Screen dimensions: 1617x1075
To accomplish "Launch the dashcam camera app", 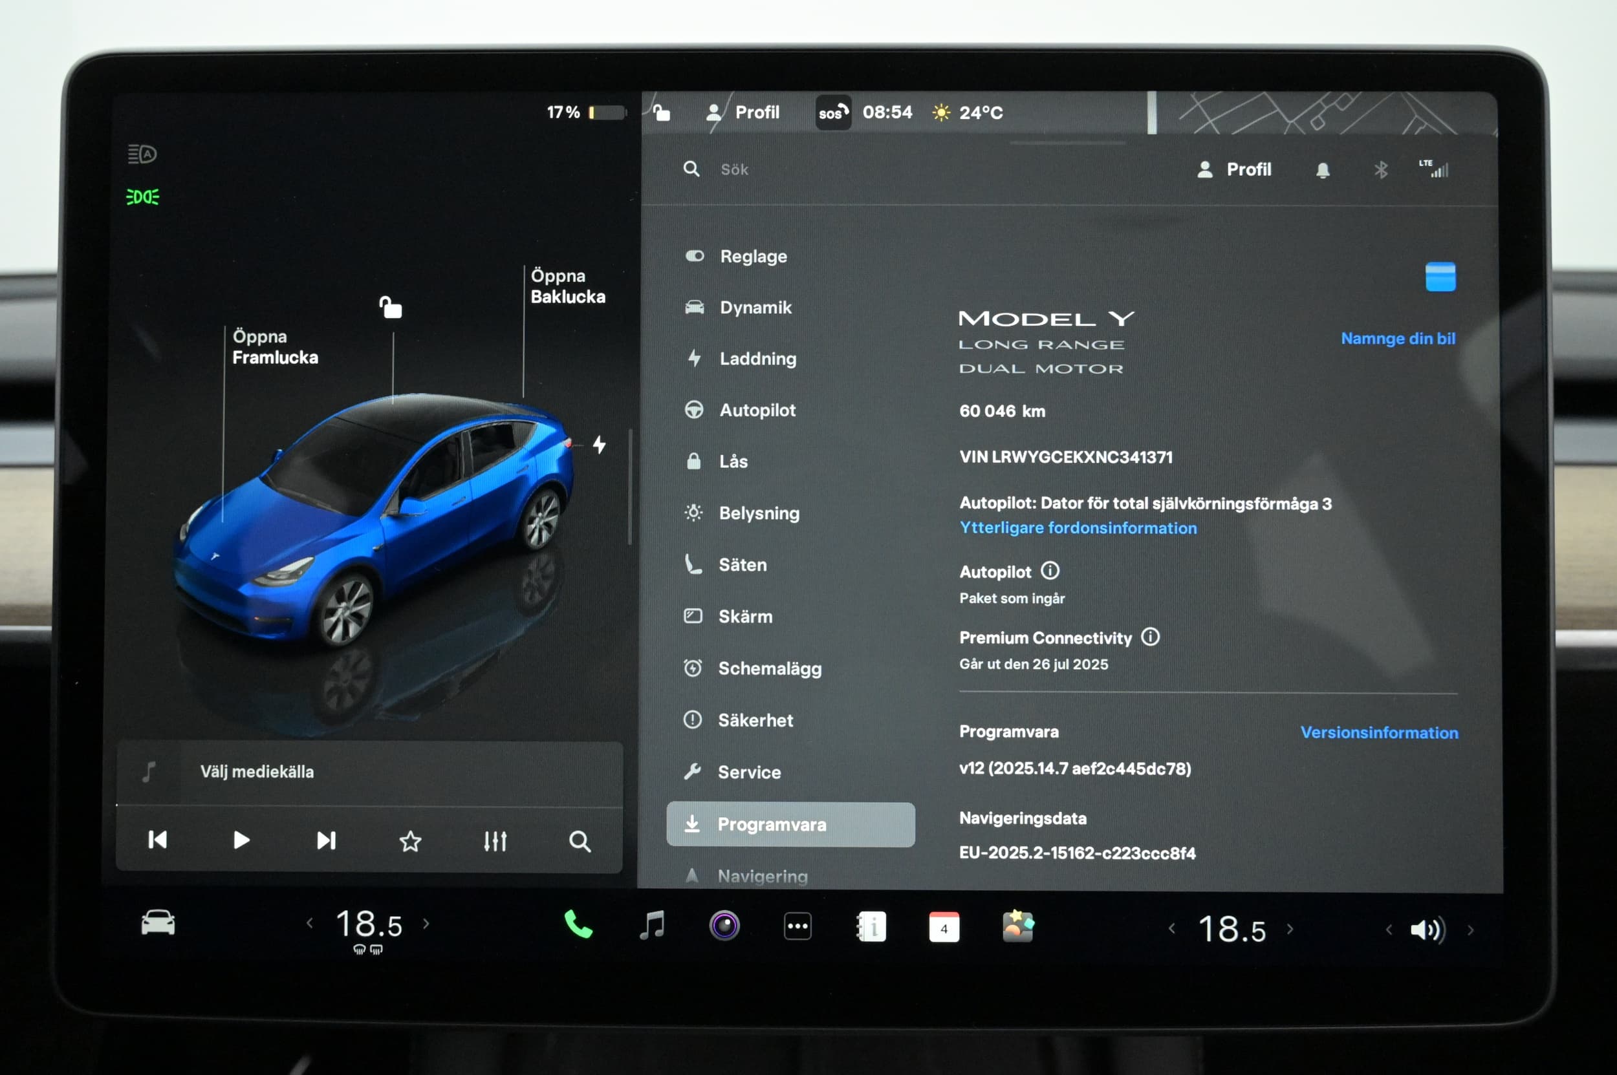I will [724, 926].
